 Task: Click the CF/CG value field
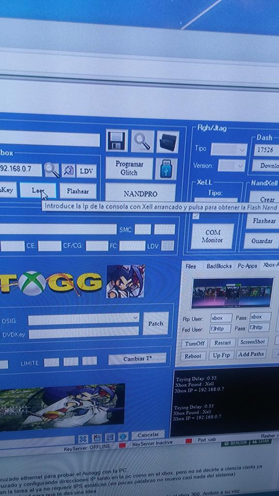[x=97, y=246]
